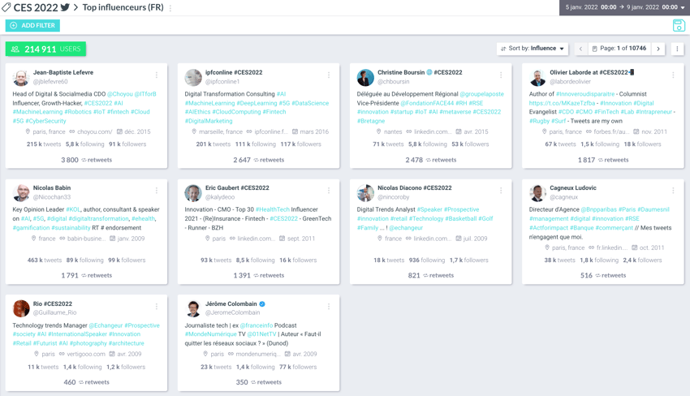The height and width of the screenshot is (396, 690).
Task: Open the @Guillaume_Rio handle
Action: [x=54, y=312]
